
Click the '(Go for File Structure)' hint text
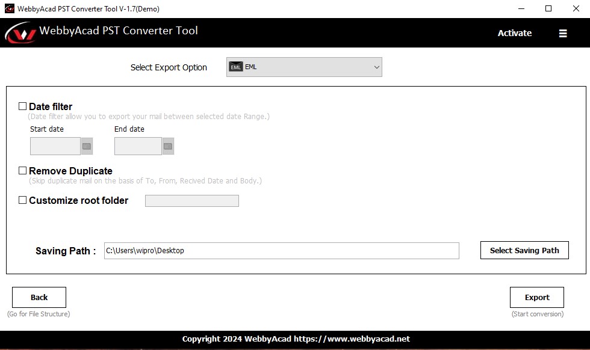tap(39, 314)
